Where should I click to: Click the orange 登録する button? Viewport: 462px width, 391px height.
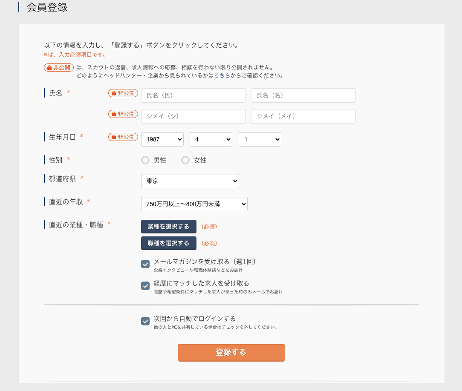(x=231, y=352)
